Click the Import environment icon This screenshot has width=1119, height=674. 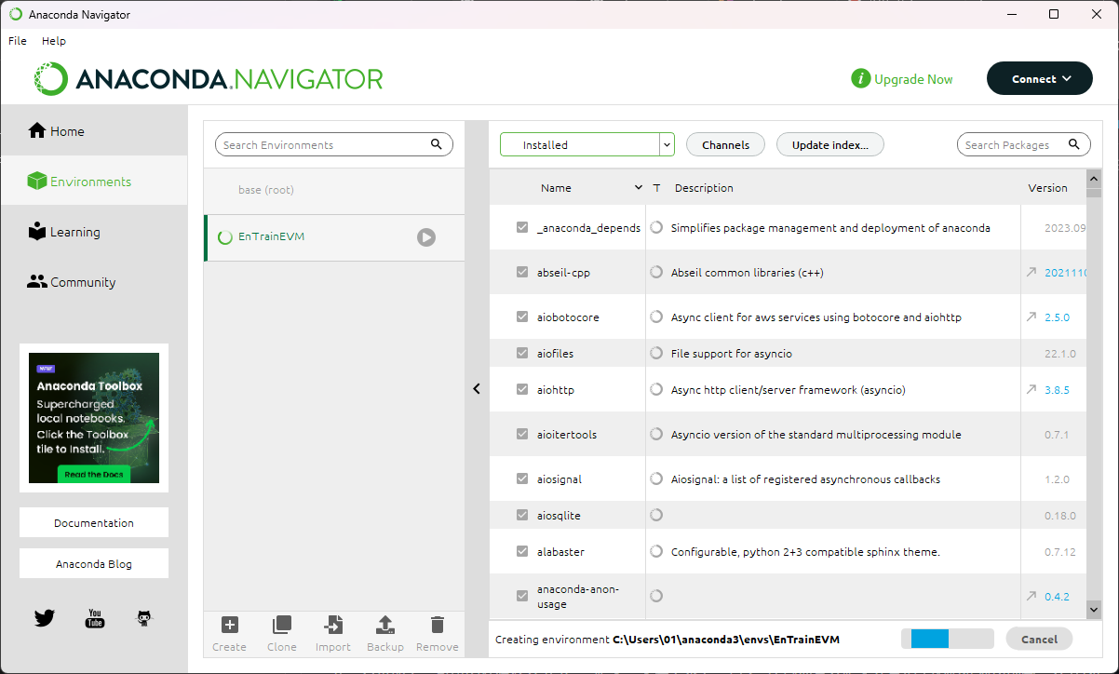(332, 626)
